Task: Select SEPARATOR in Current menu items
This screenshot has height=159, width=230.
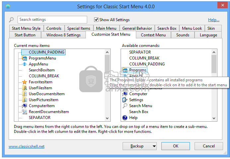Action: (40, 118)
